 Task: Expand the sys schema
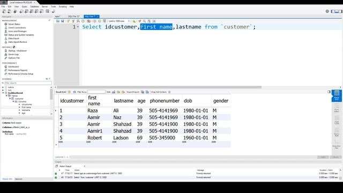[3, 90]
